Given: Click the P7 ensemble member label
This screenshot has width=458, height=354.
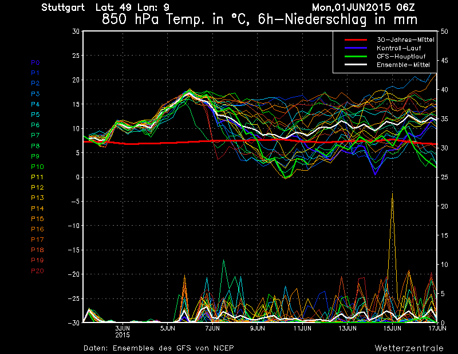Looking at the screenshot, I should tap(35, 135).
